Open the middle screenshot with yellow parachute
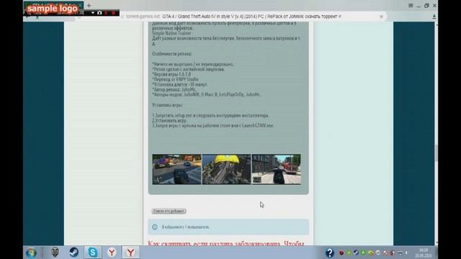The width and height of the screenshot is (461, 259). pos(226,170)
